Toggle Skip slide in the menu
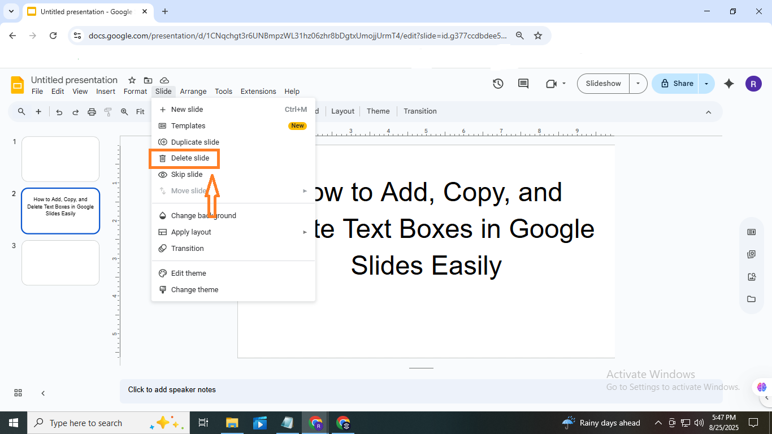Viewport: 772px width, 434px height. [x=187, y=175]
